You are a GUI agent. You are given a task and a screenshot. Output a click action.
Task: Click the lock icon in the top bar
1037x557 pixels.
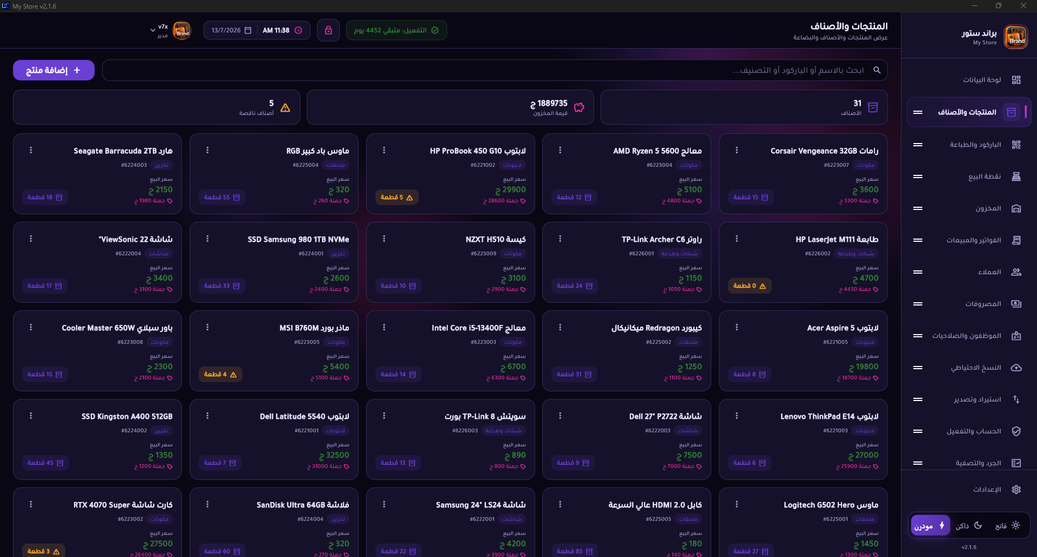[x=328, y=30]
